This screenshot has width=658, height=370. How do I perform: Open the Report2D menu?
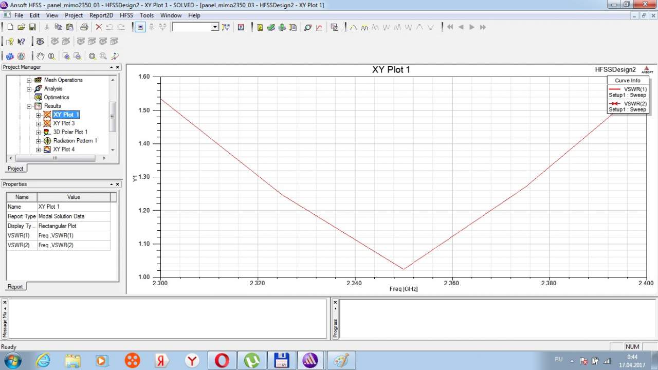(x=101, y=15)
